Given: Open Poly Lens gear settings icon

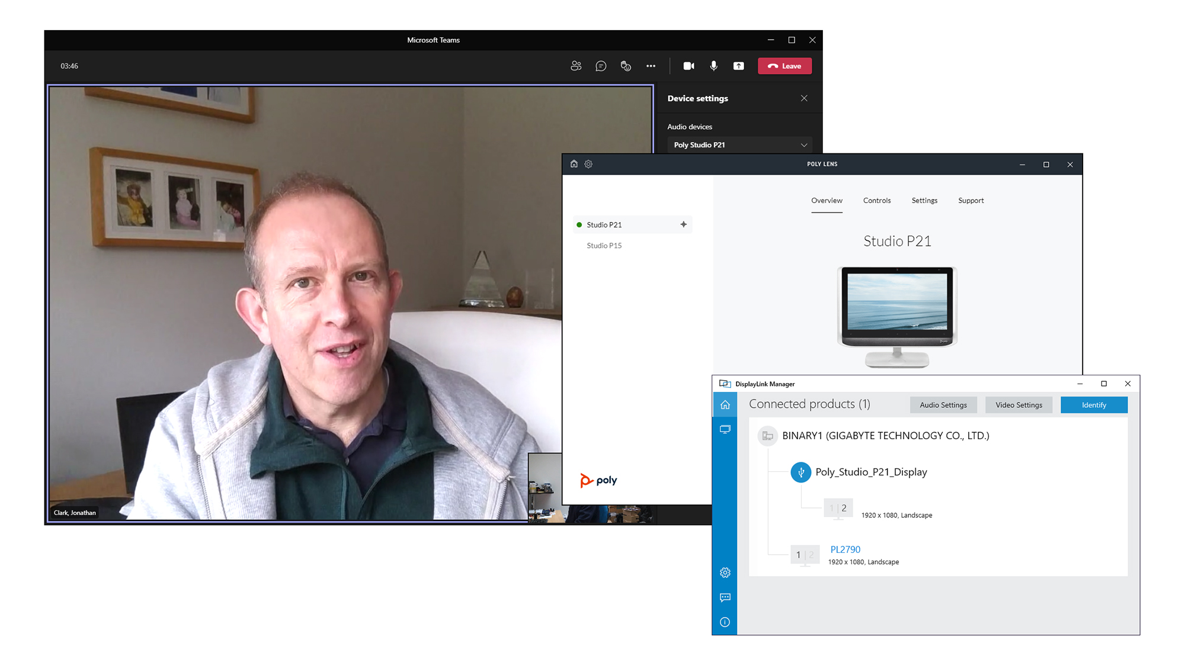Looking at the screenshot, I should pyautogui.click(x=588, y=164).
